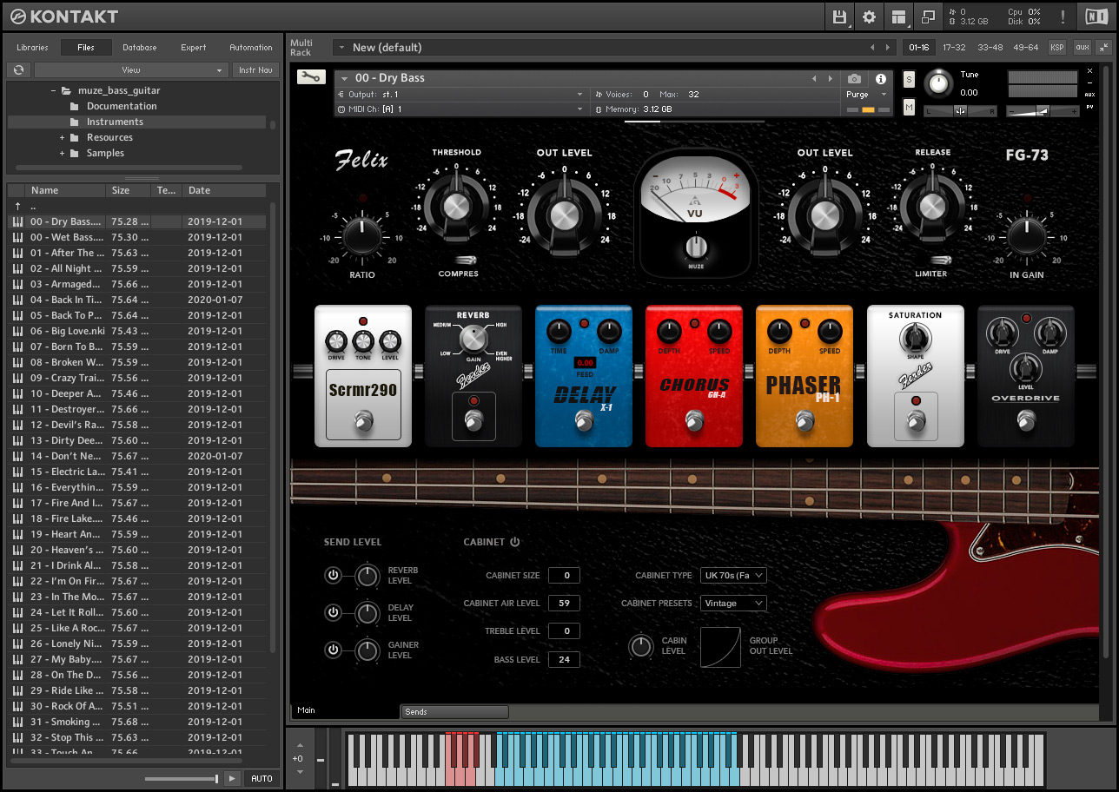The height and width of the screenshot is (792, 1119).
Task: Switch to the Expert tab
Action: click(194, 48)
